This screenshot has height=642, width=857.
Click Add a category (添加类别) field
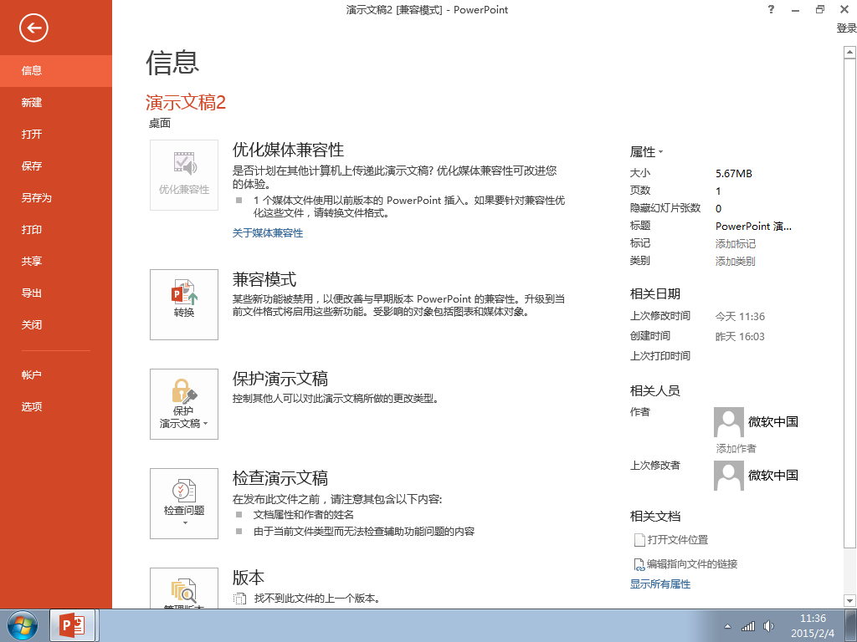click(736, 261)
